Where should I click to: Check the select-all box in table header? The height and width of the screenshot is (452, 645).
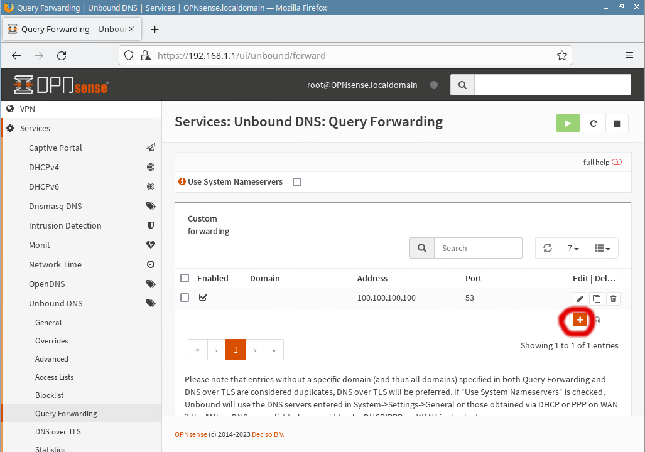point(185,278)
